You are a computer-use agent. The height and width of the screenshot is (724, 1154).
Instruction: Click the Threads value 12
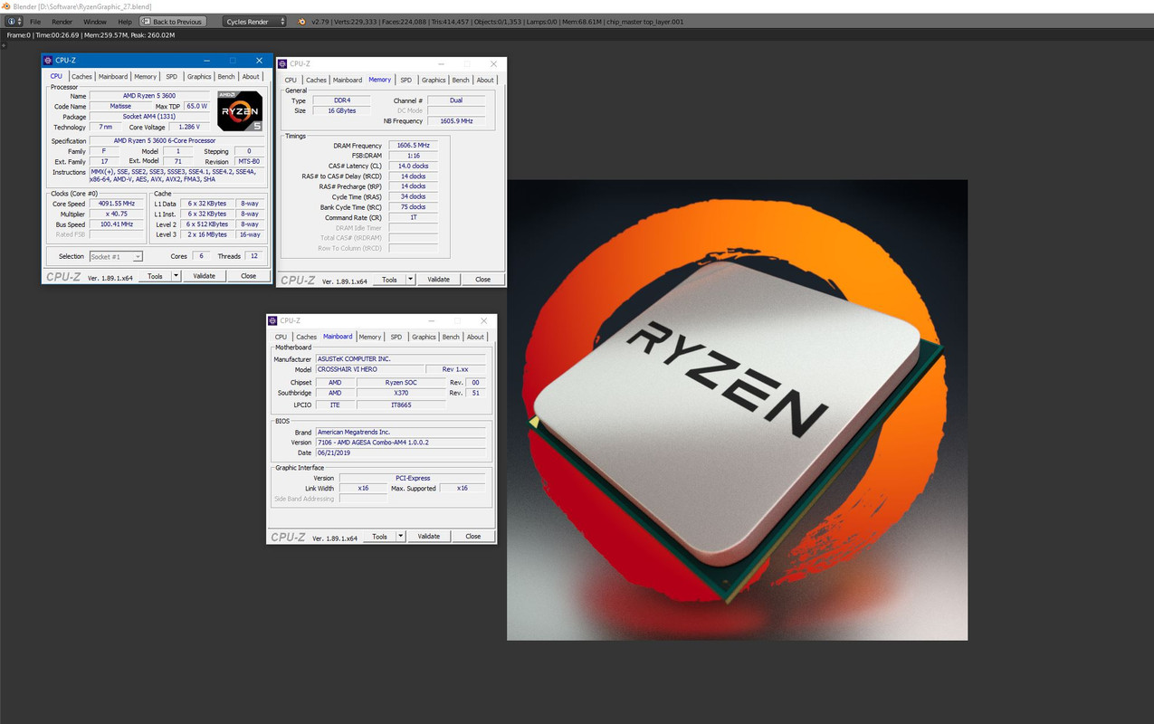[x=254, y=257]
